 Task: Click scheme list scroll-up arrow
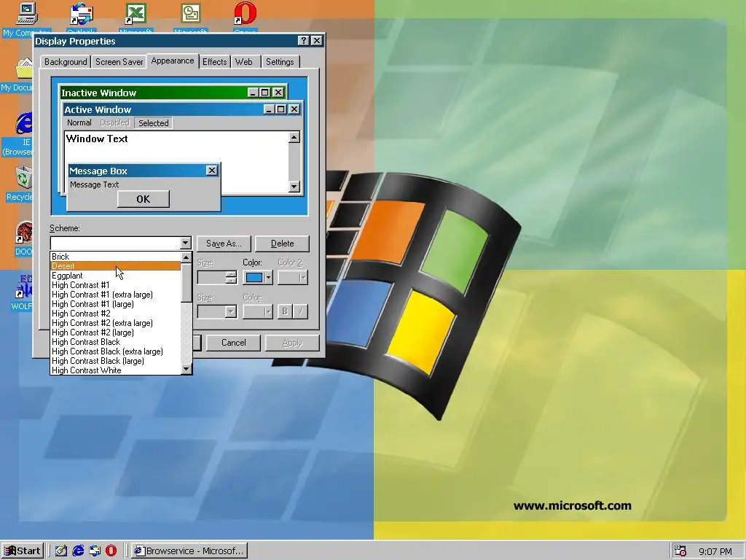point(186,257)
